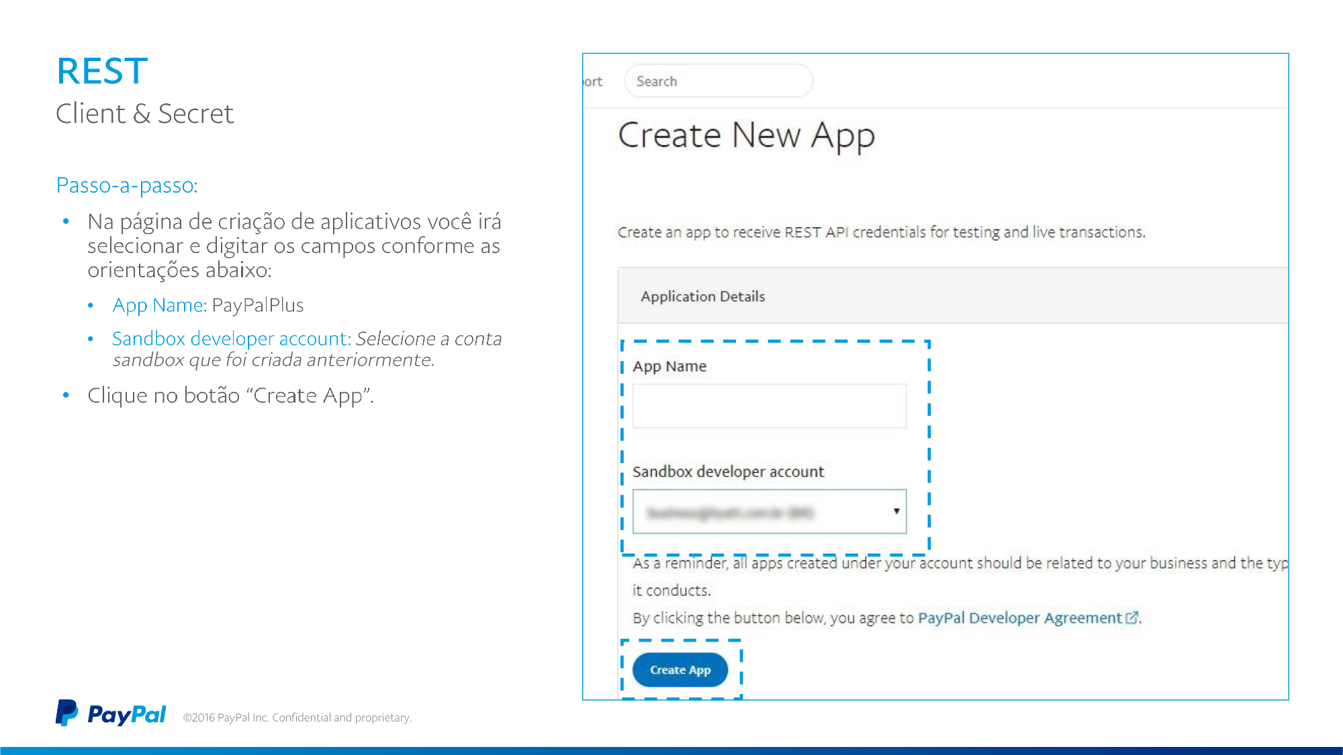
Task: Click blue 'Sandbox developer account:' bullet text
Action: [x=231, y=338]
